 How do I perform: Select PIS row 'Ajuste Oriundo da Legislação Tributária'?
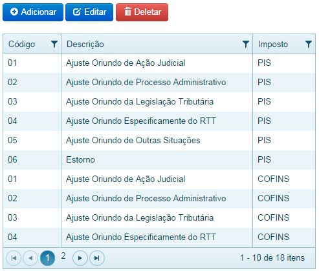pos(159,102)
